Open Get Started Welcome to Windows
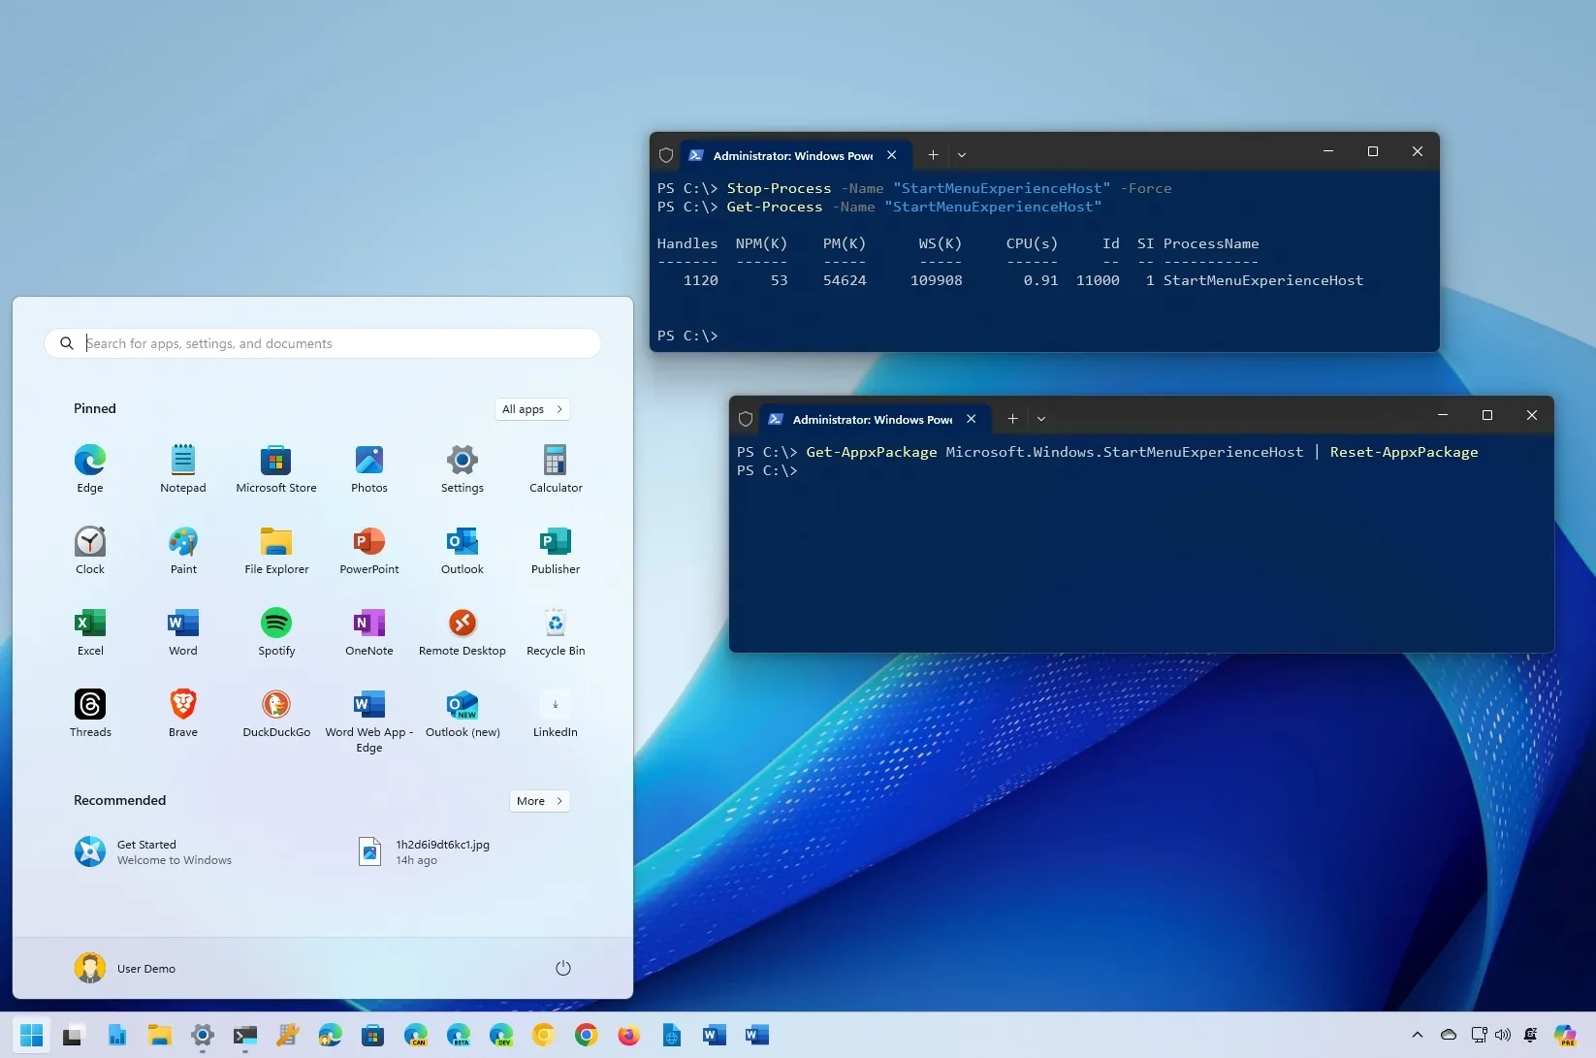Viewport: 1596px width, 1058px height. tap(153, 851)
